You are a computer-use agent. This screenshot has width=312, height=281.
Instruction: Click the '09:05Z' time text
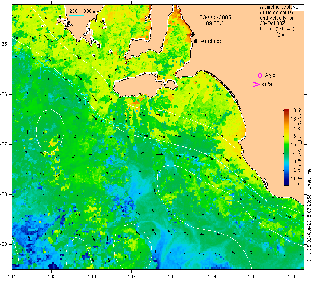214,23
